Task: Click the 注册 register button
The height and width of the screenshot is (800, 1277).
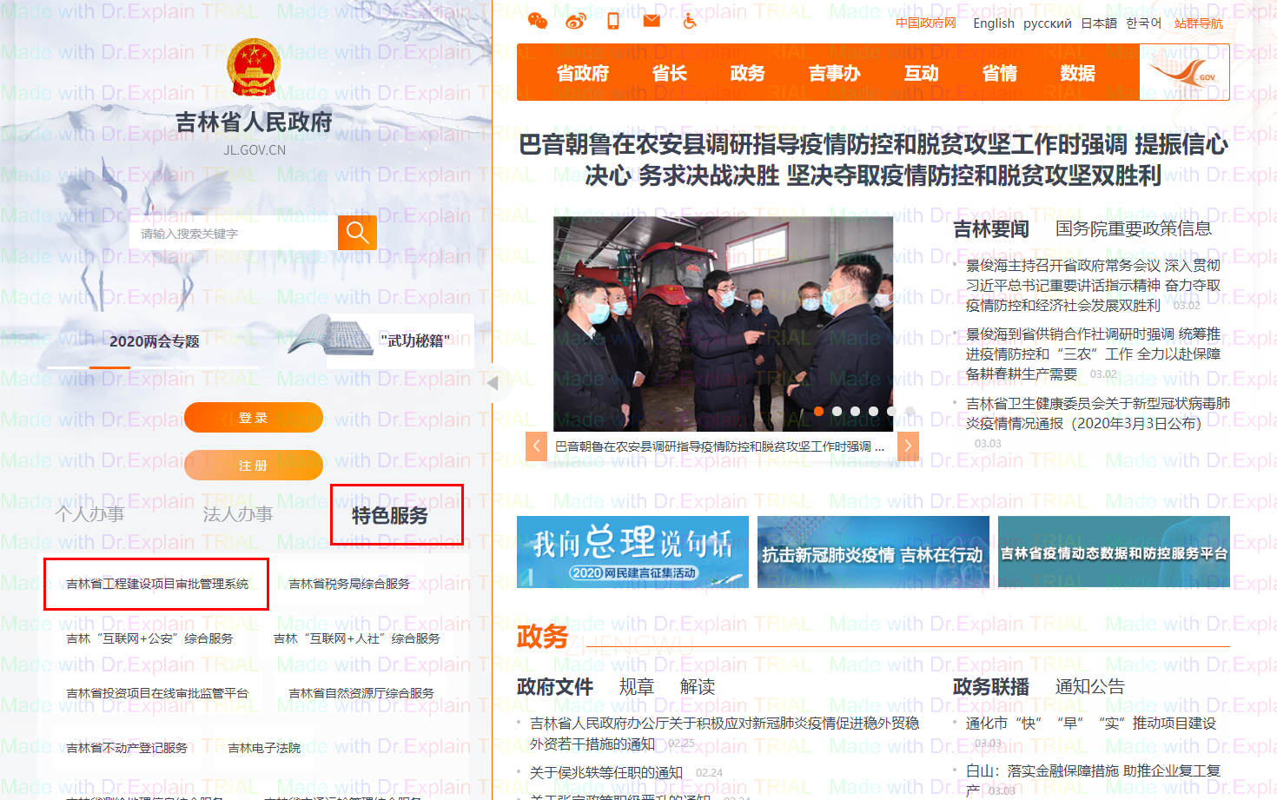Action: click(254, 466)
